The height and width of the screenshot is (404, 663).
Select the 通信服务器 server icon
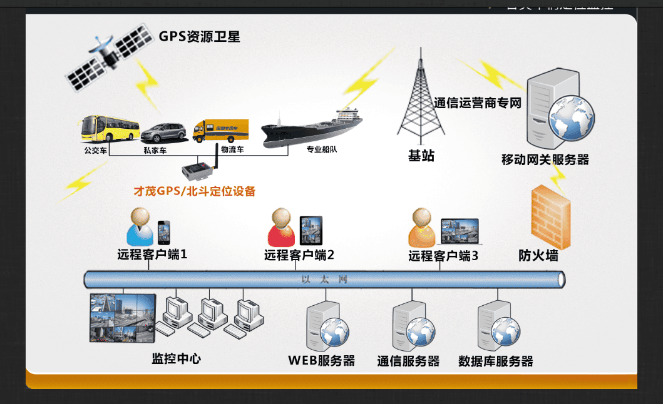tap(411, 326)
